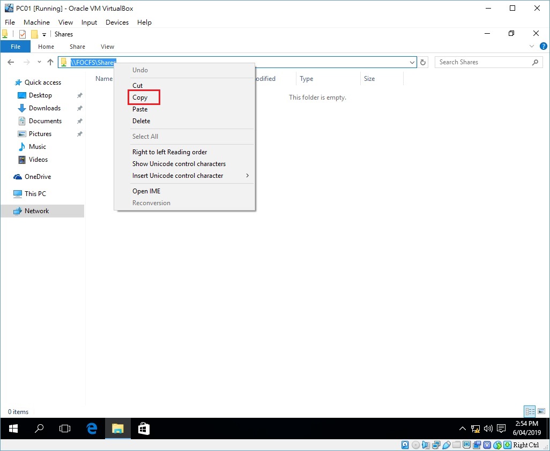Screen dimensions: 550x451
Task: Click the Refresh icon next to the address bar
Action: click(423, 62)
